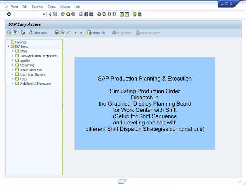Select the Accounting tree label
The image size is (246, 185).
(27, 65)
